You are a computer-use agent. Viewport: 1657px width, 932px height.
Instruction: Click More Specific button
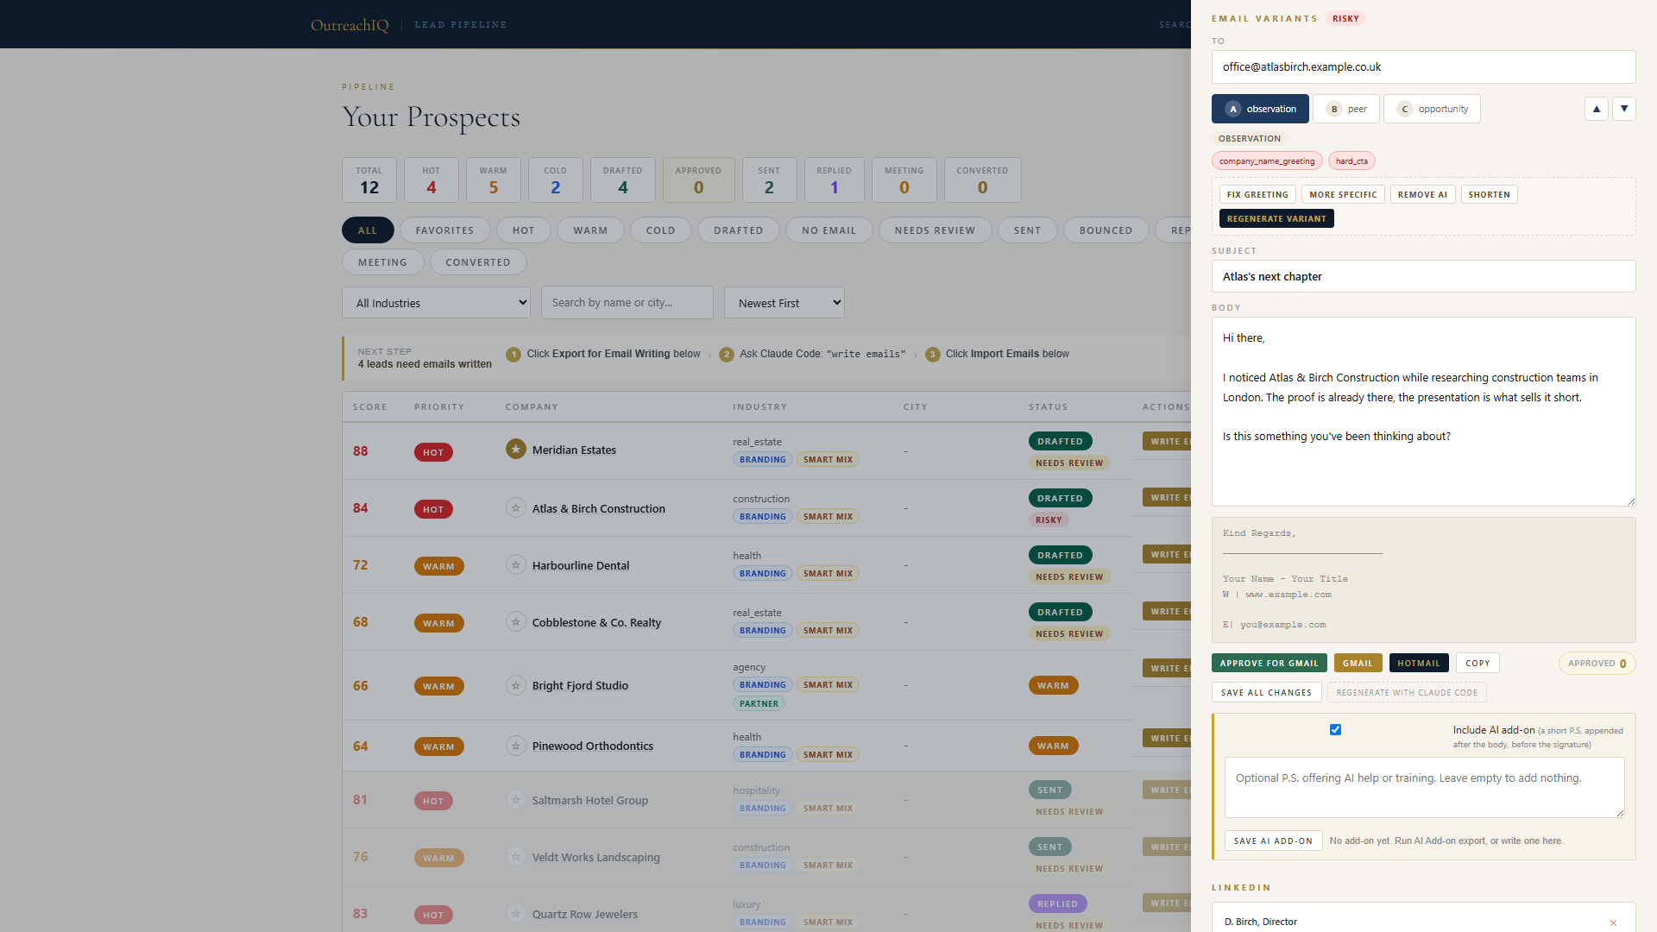[x=1343, y=195]
